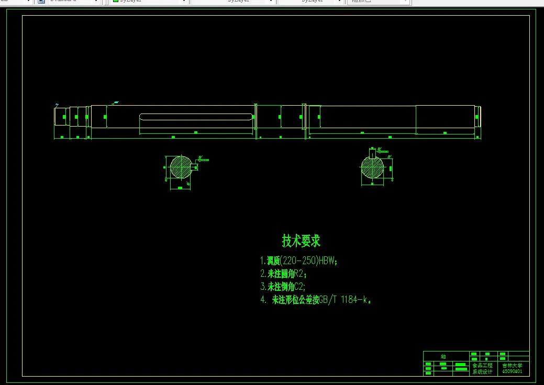Select note line 1 调质(220-250)HBW
This screenshot has width=544, height=385.
299,261
